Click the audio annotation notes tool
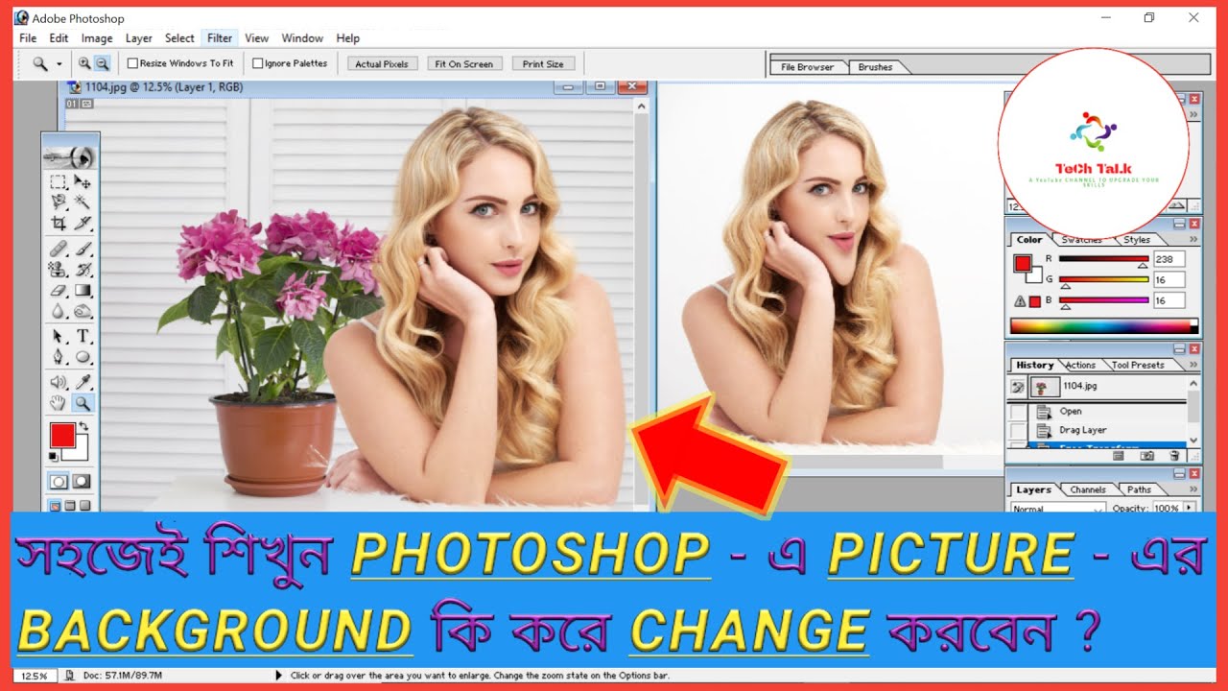This screenshot has width=1228, height=691. point(58,383)
